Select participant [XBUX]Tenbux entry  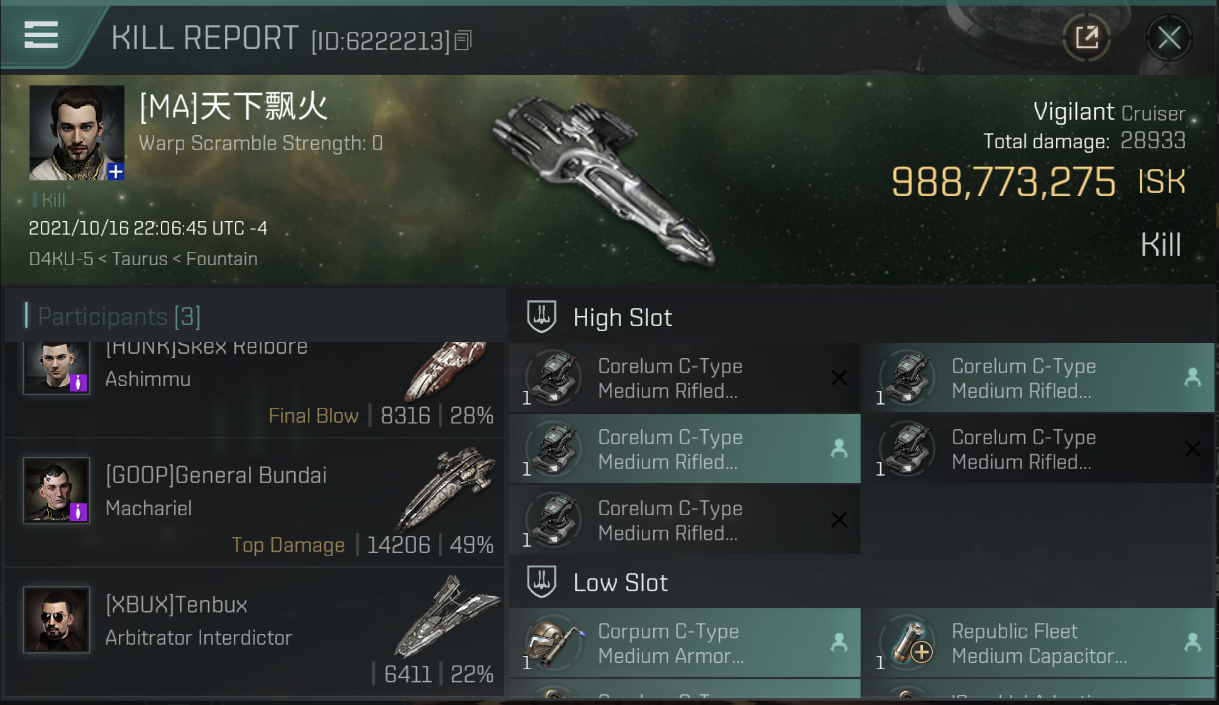point(255,631)
